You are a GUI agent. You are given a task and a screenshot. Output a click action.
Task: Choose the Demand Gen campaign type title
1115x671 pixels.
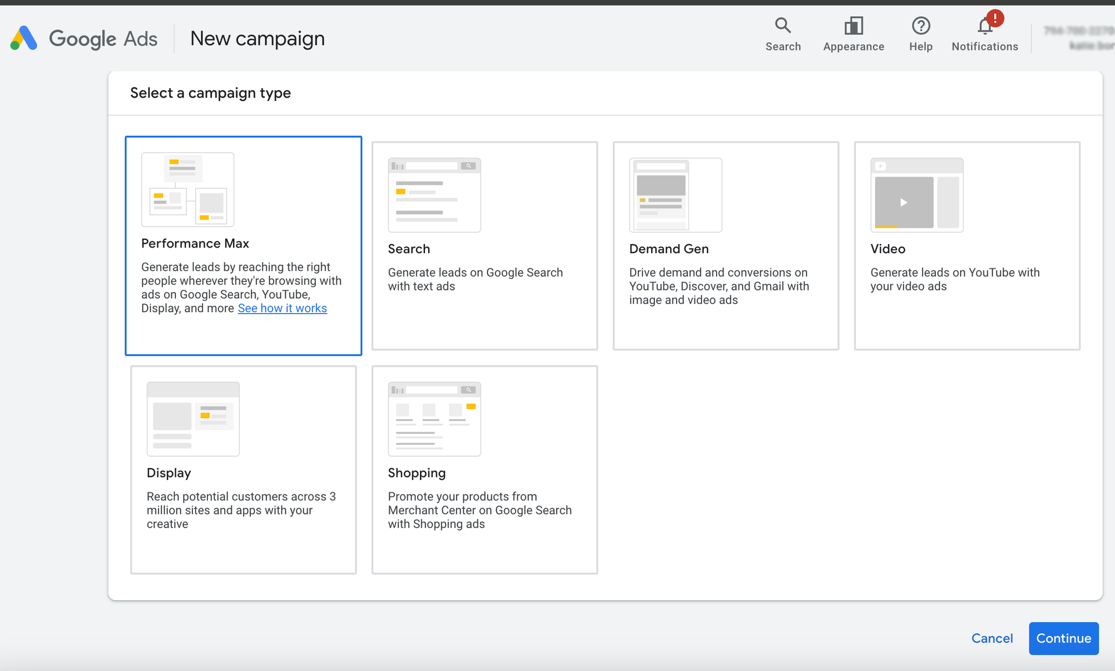669,249
